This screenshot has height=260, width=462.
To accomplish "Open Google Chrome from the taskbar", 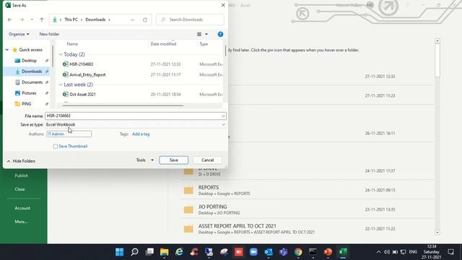I will tap(298, 252).
